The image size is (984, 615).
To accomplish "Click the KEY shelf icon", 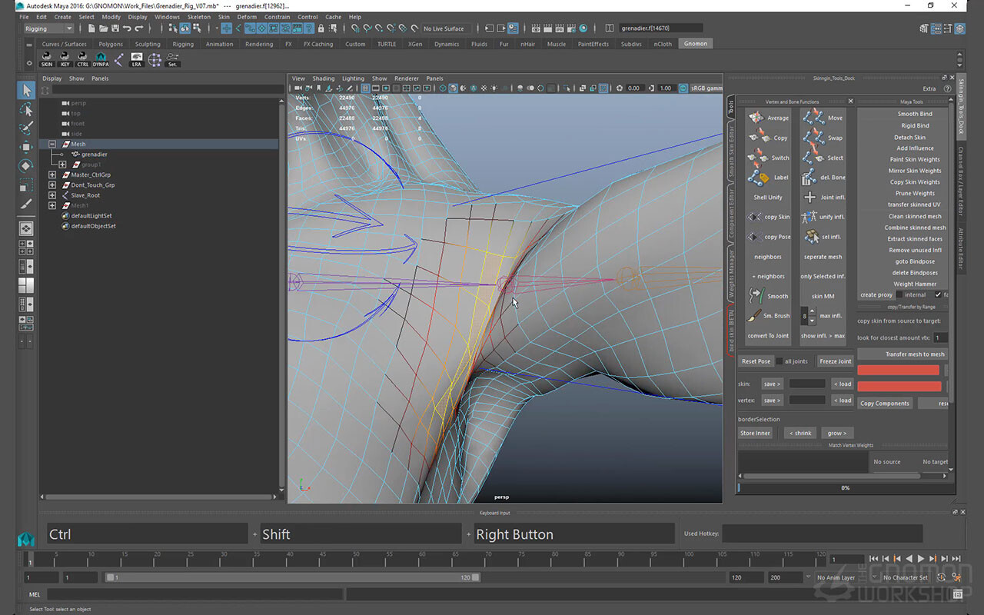I will [x=65, y=59].
